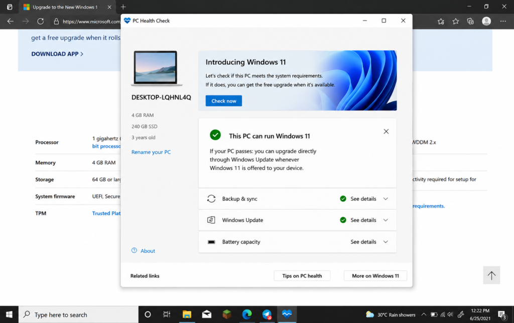Click the Edge address bar URL
The width and height of the screenshot is (514, 323).
coord(91,22)
